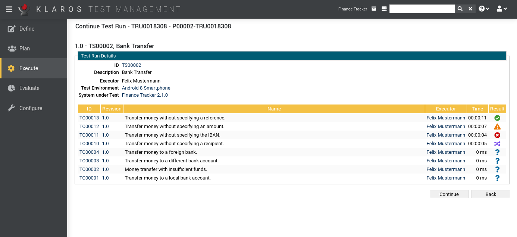517x237 pixels.
Task: Click the magnifier search icon
Action: pyautogui.click(x=460, y=9)
